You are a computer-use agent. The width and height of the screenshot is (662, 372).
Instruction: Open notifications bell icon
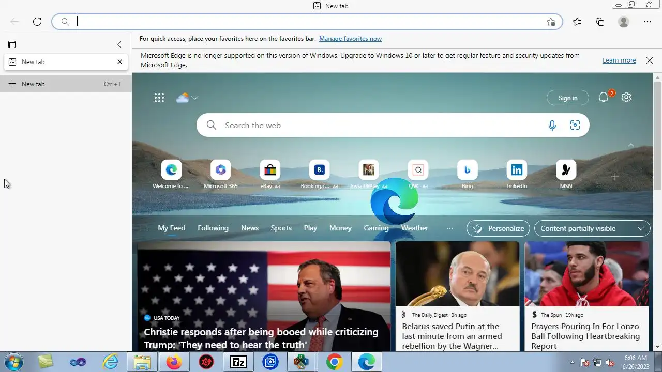tap(604, 97)
